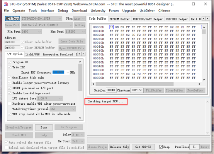This screenshot has width=214, height=154.
Task: Toggle Program OR checkbox
Action: click(10, 62)
